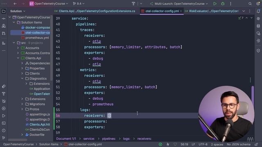Open the Database tool window icon
Image resolution: width=262 pixels, height=147 pixels.
[x=258, y=26]
